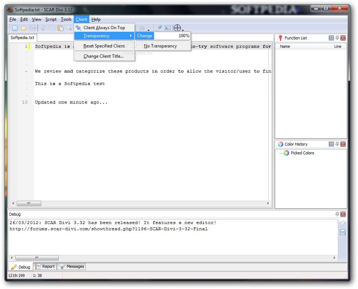Open the dropdown arrow next to Redo
358x289 pixels.
tap(148, 30)
